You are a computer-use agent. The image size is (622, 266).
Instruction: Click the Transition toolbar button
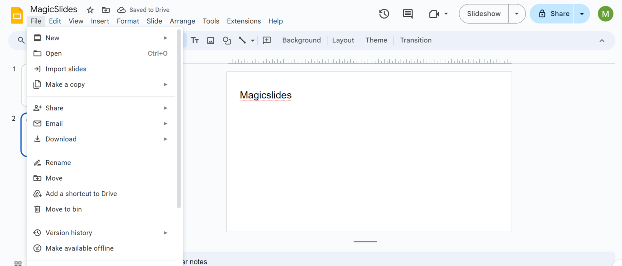click(x=416, y=40)
